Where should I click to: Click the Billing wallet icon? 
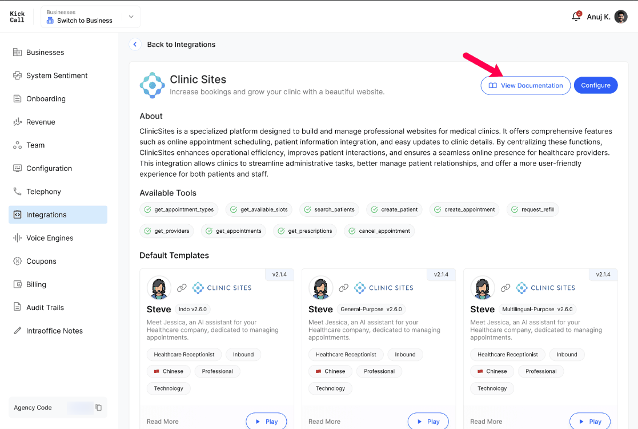tap(17, 284)
